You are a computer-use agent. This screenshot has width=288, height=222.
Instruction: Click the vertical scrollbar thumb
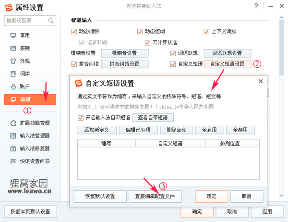pos(282,47)
